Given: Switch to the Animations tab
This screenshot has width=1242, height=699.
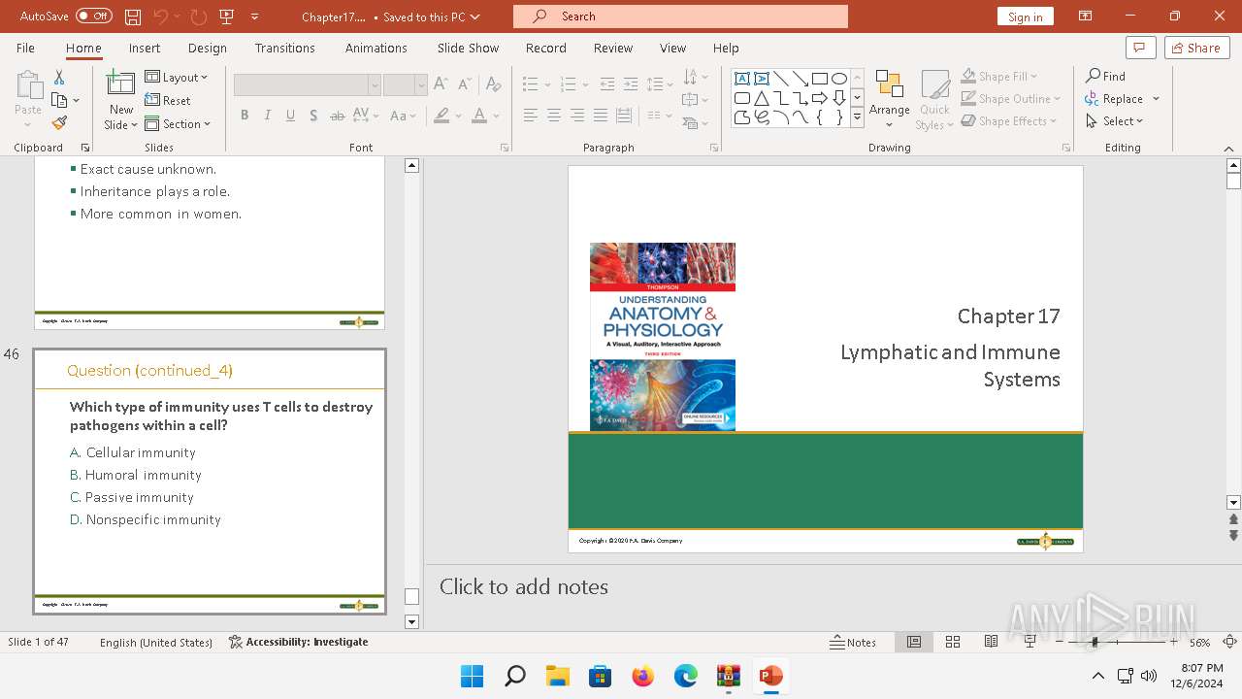Looking at the screenshot, I should pos(376,48).
